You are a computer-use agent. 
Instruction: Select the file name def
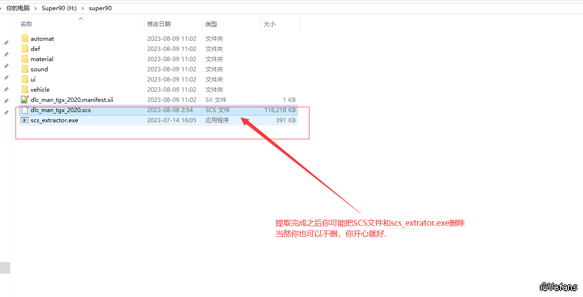(x=35, y=49)
